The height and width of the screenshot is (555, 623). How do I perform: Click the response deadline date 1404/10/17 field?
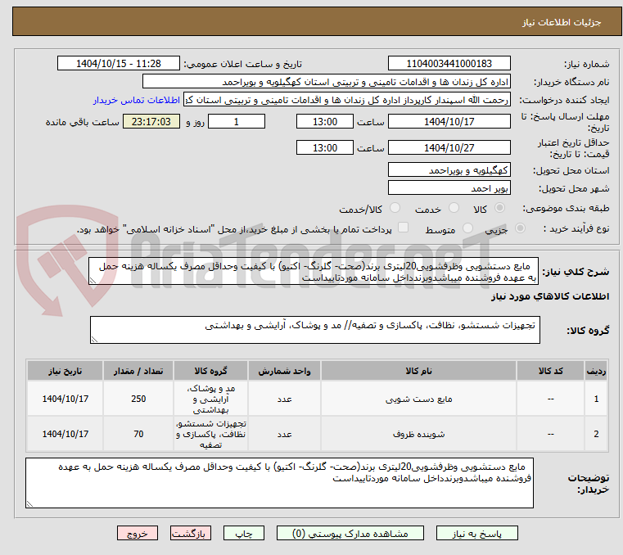coord(449,122)
